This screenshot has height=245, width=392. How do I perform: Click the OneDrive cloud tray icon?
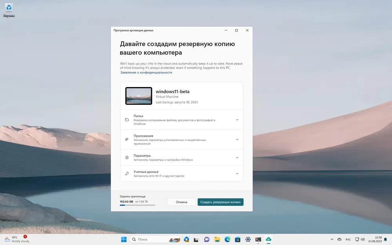[x=339, y=240]
